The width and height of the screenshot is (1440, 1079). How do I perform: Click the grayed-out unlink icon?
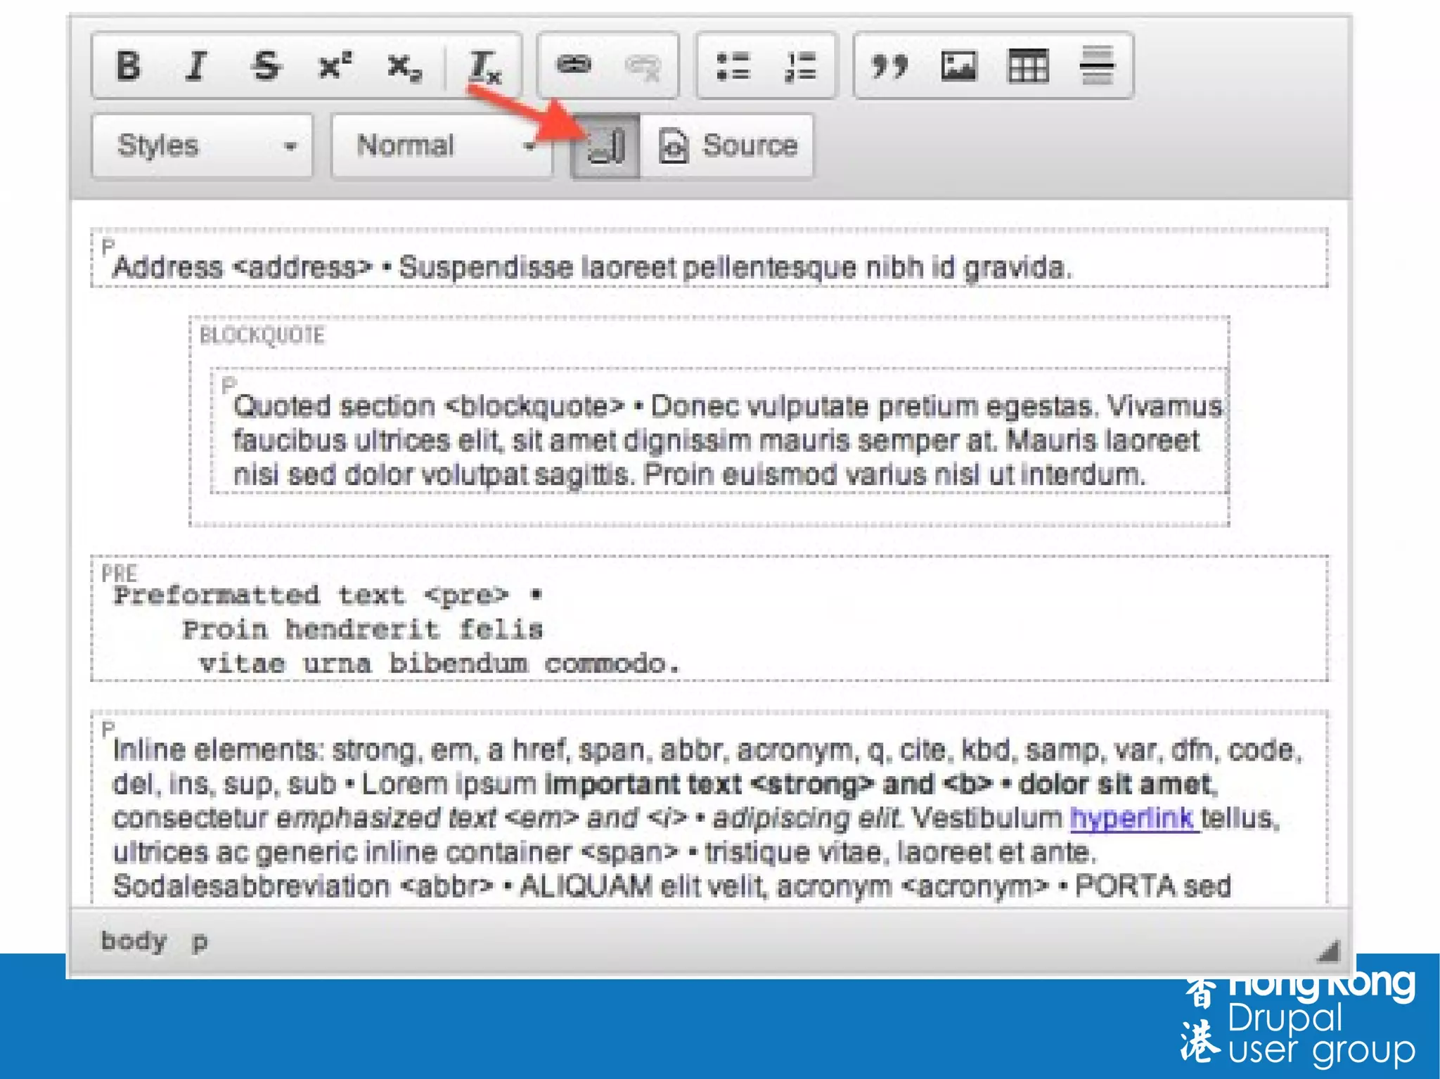pos(643,67)
